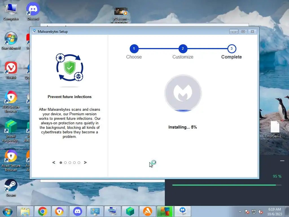
Task: Open File Explorer from the taskbar
Action: (x=25, y=211)
